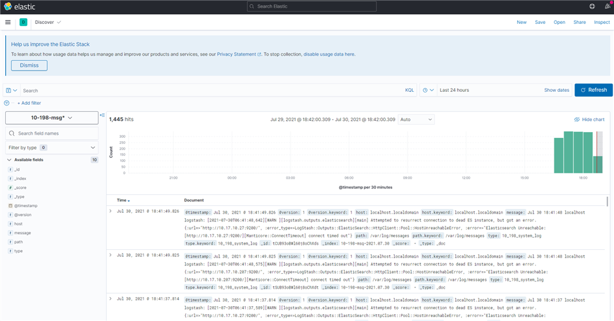
Task: Click the Last 24 hours time range
Action: click(454, 90)
